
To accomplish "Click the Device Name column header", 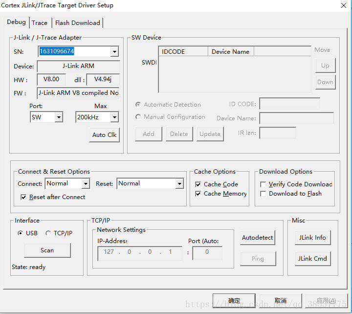I will [231, 51].
